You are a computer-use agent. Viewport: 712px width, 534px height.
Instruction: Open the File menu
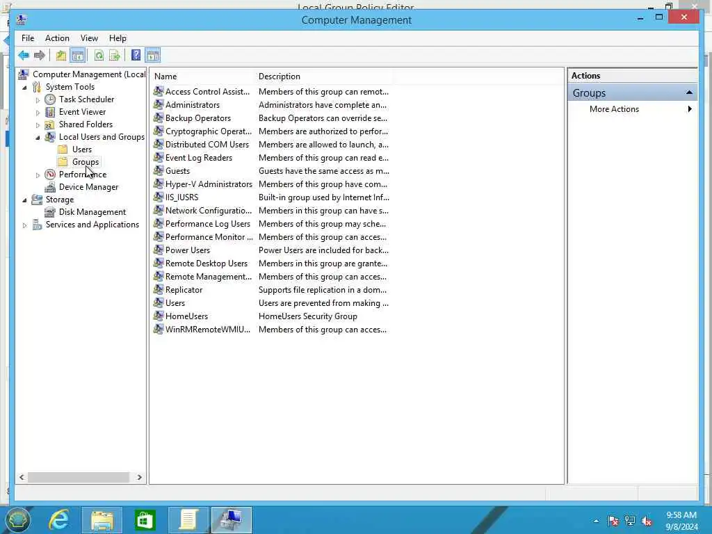click(x=28, y=38)
